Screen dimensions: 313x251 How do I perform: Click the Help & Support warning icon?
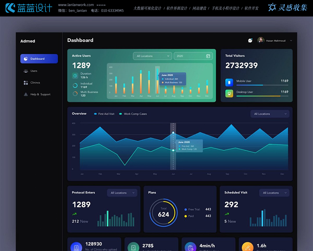(26, 94)
